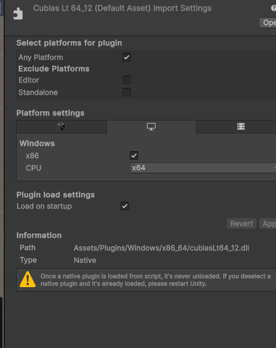This screenshot has height=348, width=276.
Task: Click the 'Select platforms for plugin' heading
Action: point(69,43)
